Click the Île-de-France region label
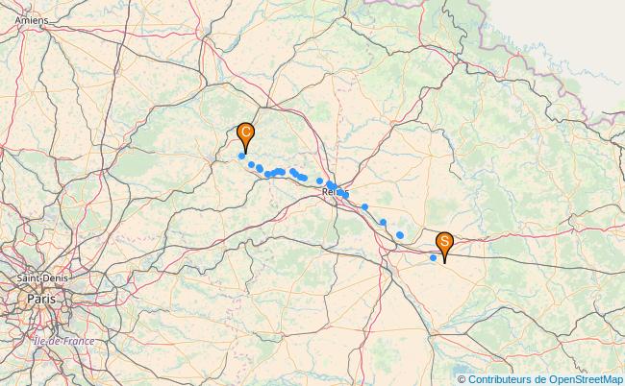625x386 pixels. tap(64, 341)
